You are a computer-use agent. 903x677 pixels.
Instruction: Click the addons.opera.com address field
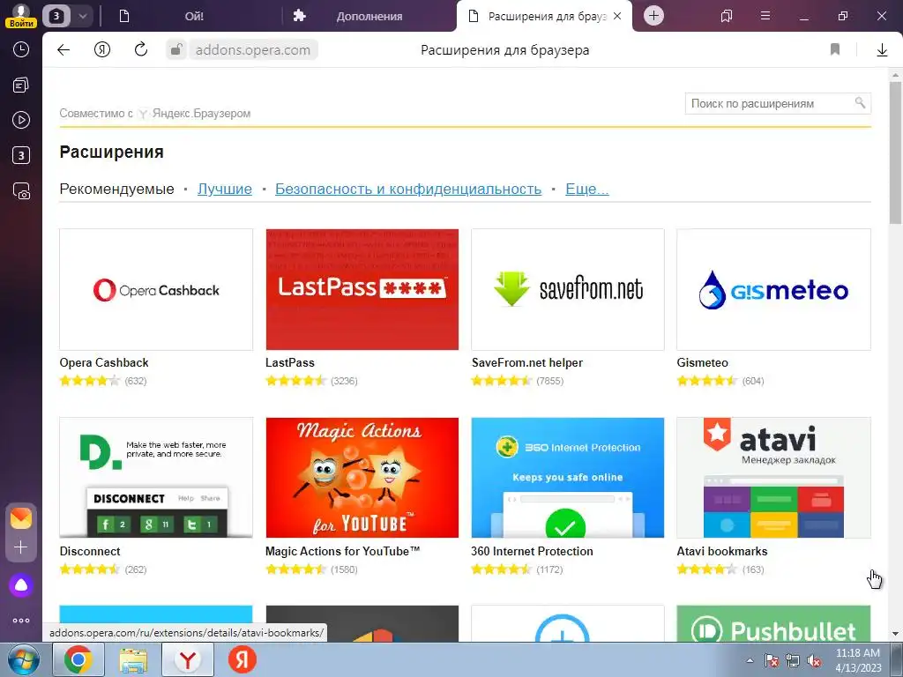tap(253, 50)
